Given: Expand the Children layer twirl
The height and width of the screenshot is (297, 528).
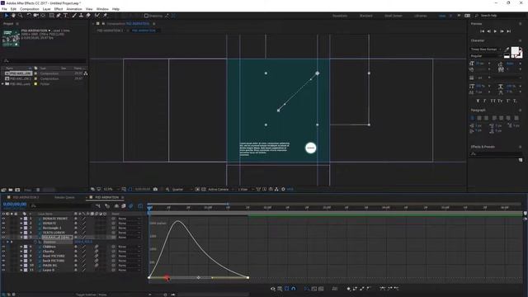Looking at the screenshot, I should [21, 247].
